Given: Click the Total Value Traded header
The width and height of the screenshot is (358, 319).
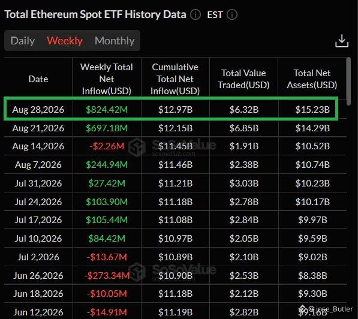Looking at the screenshot, I should 243,79.
